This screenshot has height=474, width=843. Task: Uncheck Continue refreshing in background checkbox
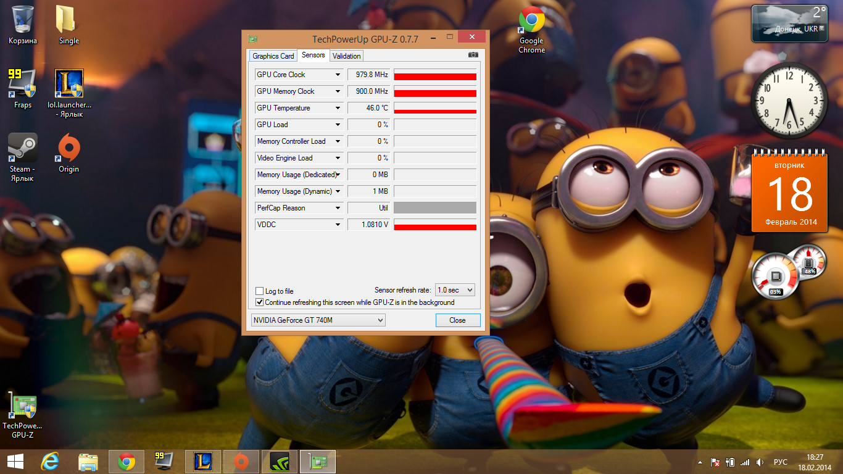point(260,302)
